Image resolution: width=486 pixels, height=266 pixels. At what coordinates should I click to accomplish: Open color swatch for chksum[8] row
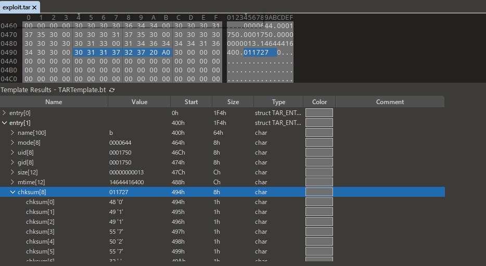(319, 192)
